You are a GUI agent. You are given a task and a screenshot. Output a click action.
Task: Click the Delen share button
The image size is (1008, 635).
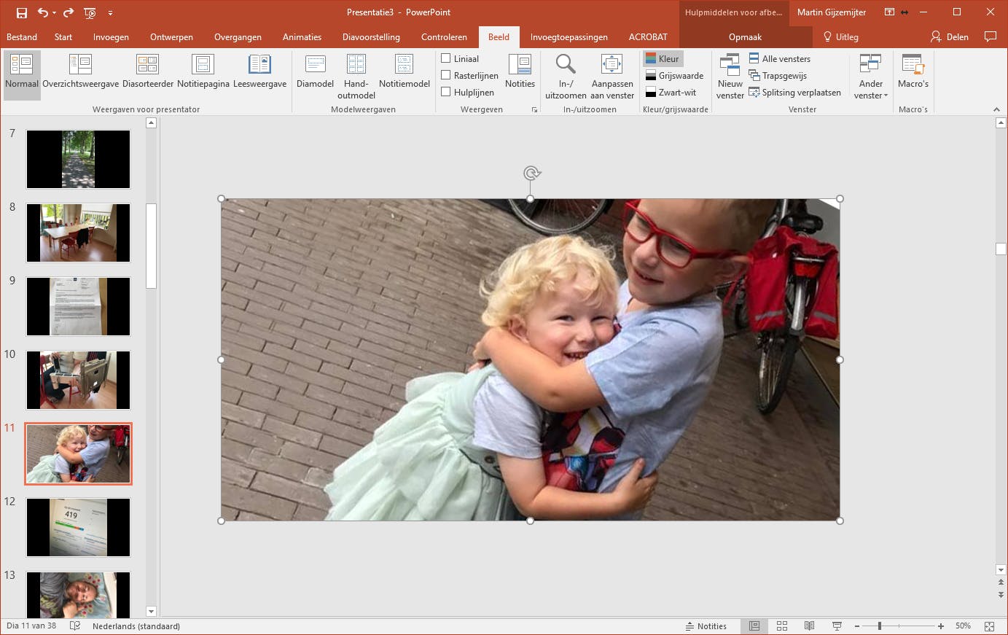click(949, 37)
